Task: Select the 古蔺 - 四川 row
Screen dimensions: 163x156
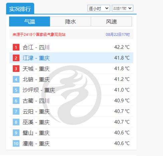Action: click(x=71, y=101)
